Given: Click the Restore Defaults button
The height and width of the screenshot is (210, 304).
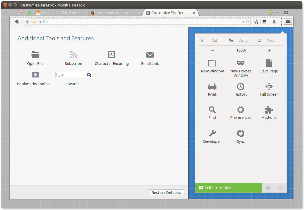Looking at the screenshot, I should tap(166, 192).
